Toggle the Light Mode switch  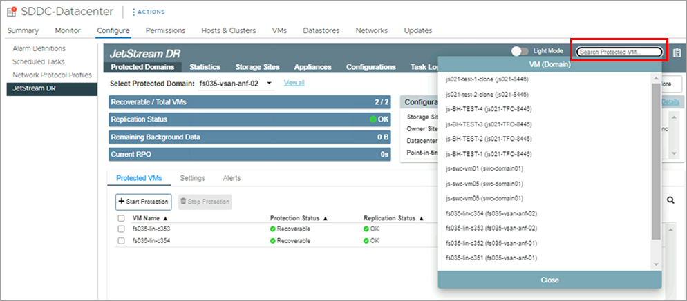(520, 51)
